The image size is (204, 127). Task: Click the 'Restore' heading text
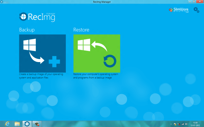tap(81, 30)
